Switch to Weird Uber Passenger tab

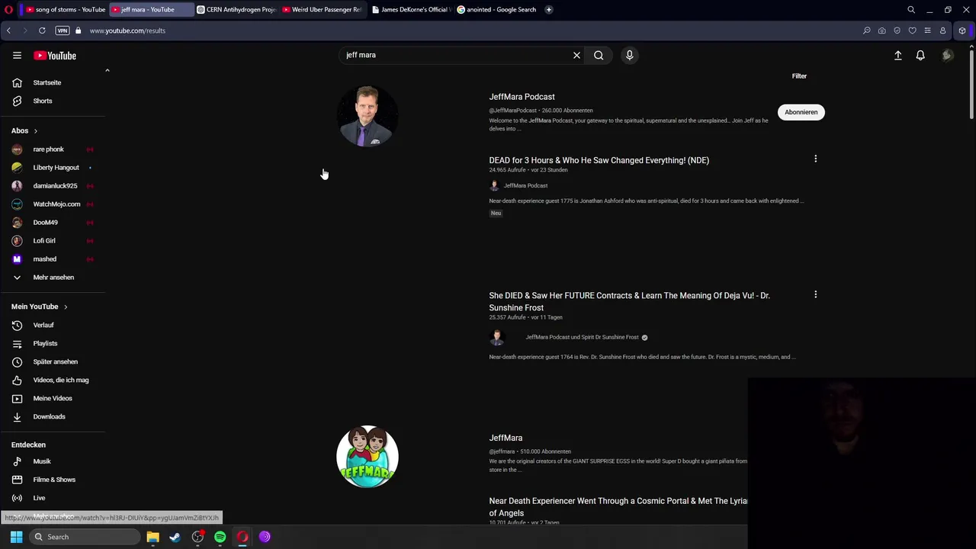(322, 10)
